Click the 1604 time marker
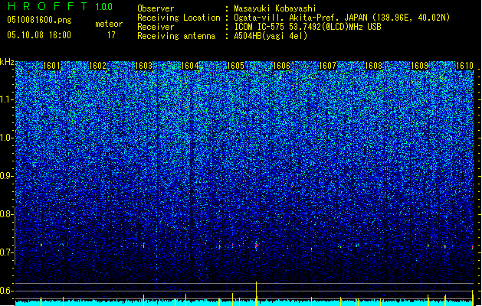 (x=190, y=66)
